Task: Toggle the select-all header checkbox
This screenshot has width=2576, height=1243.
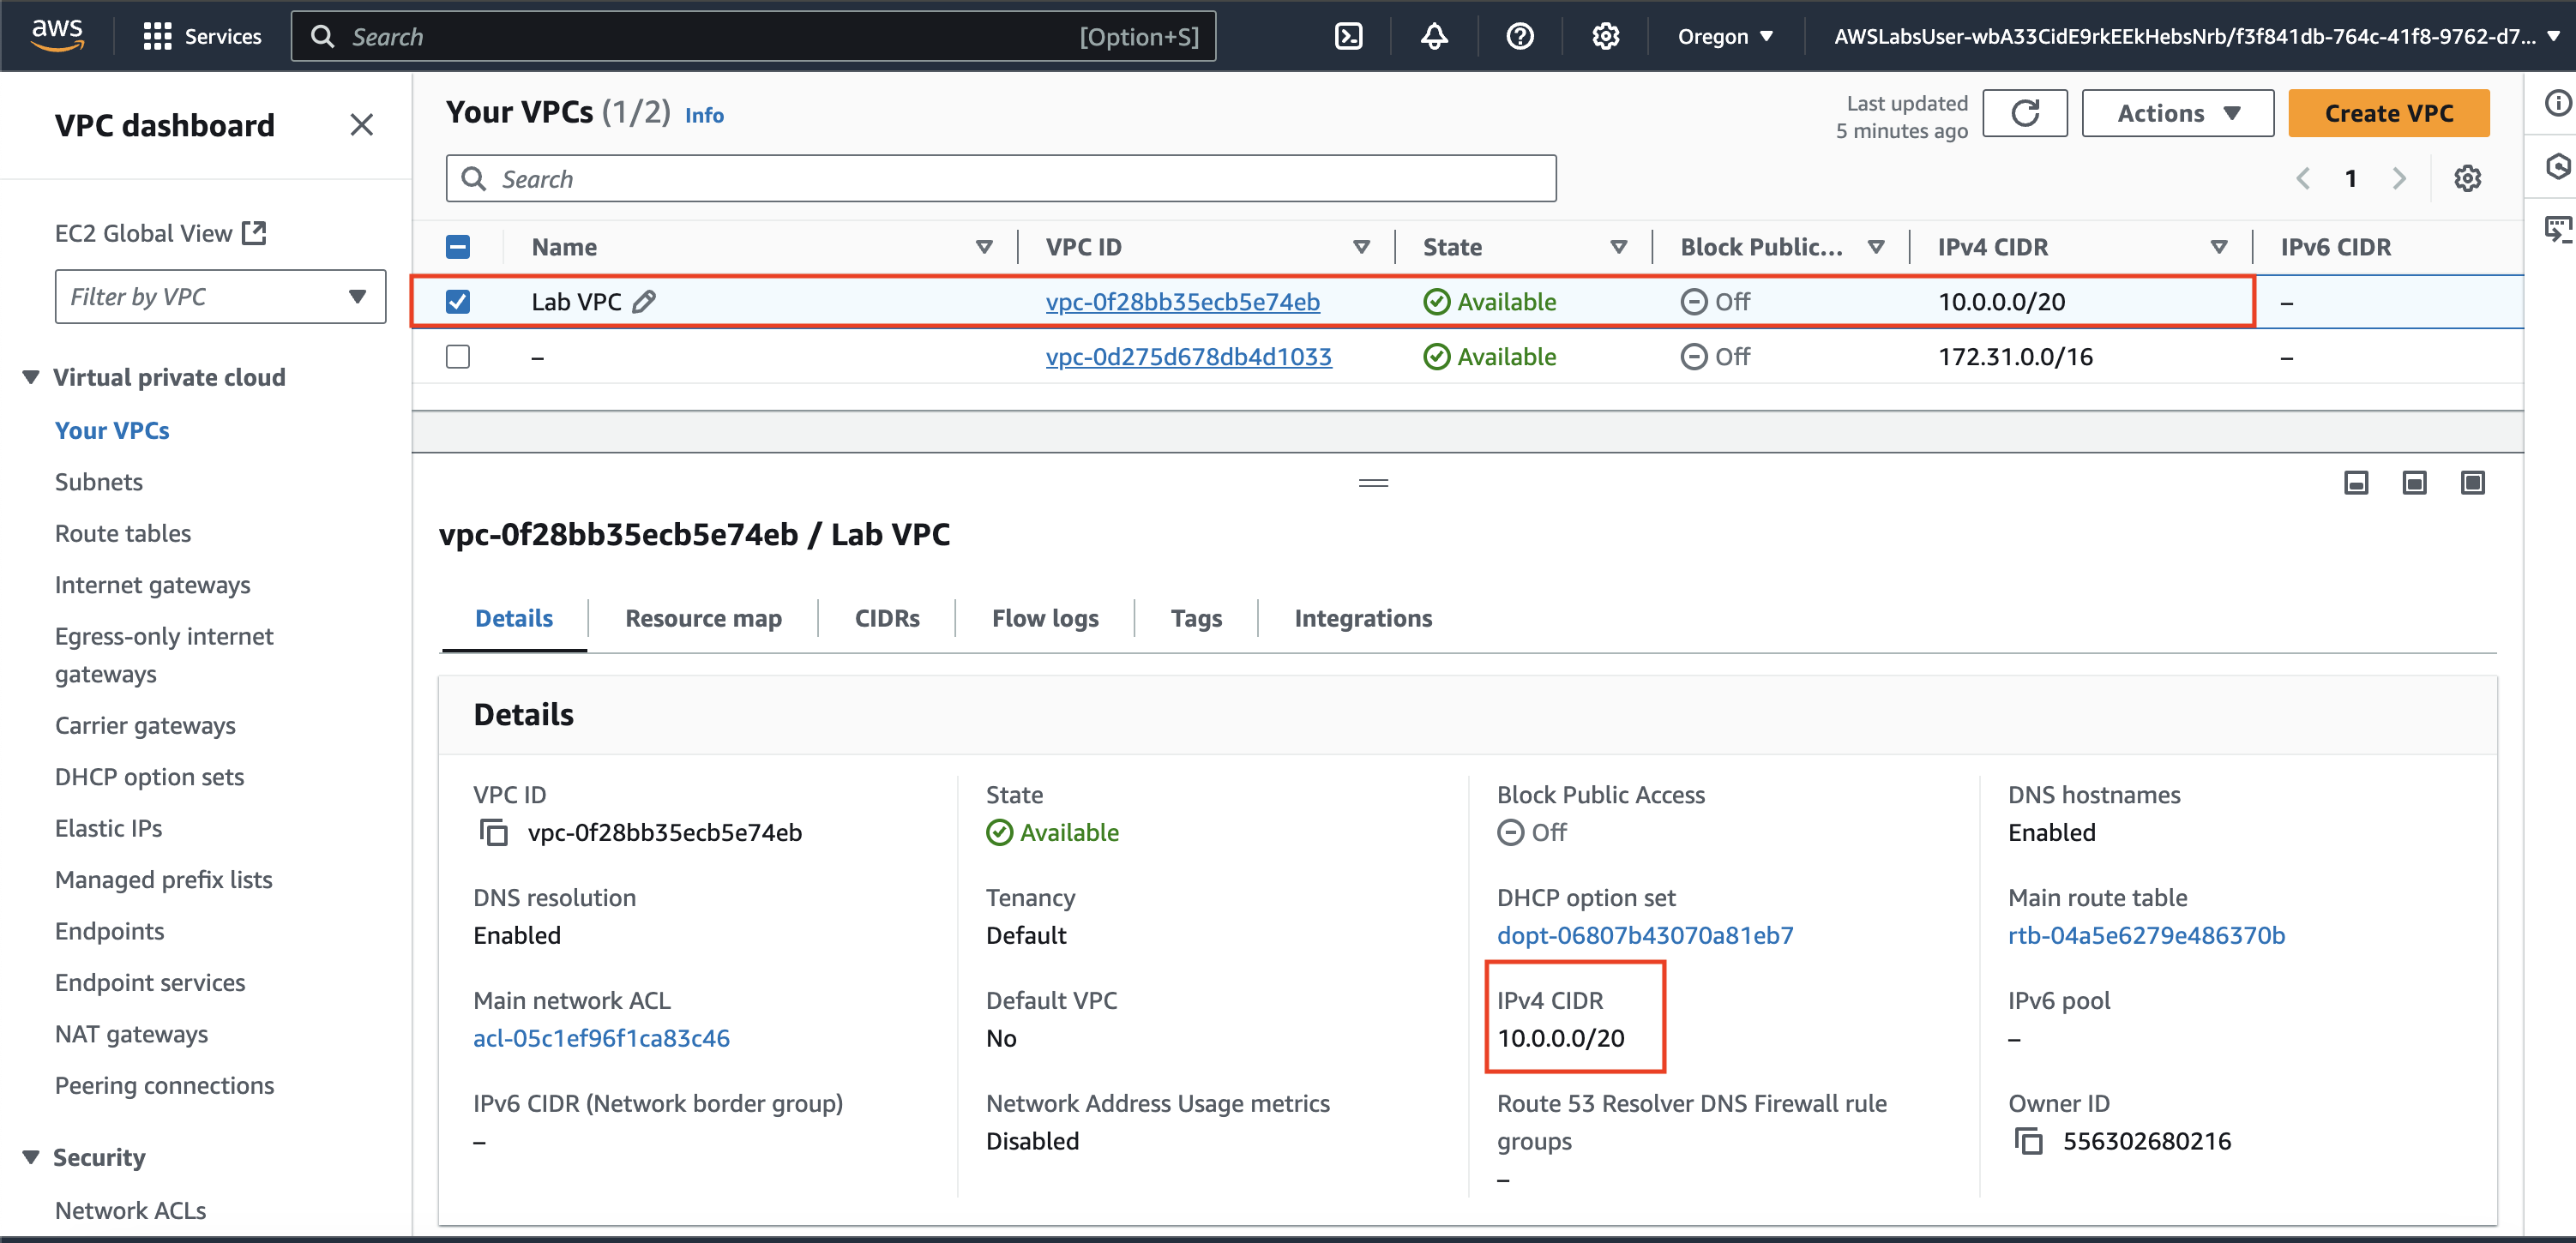Action: (458, 247)
